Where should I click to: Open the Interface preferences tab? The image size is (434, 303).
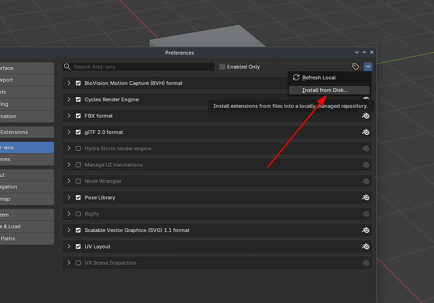[x=27, y=68]
